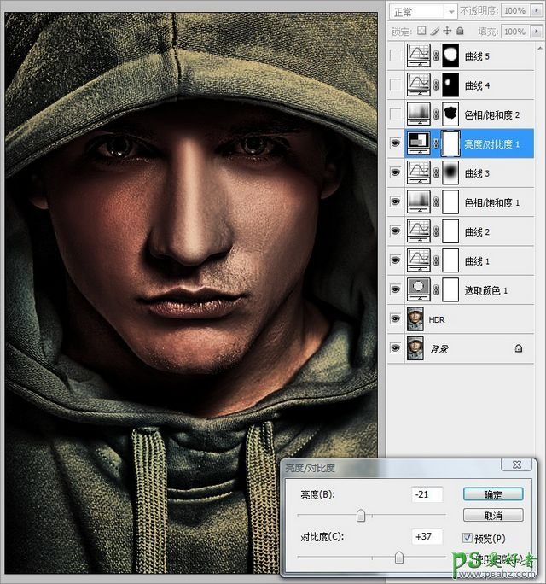
Task: Hide the 曲线 3 layer
Action: pyautogui.click(x=395, y=173)
